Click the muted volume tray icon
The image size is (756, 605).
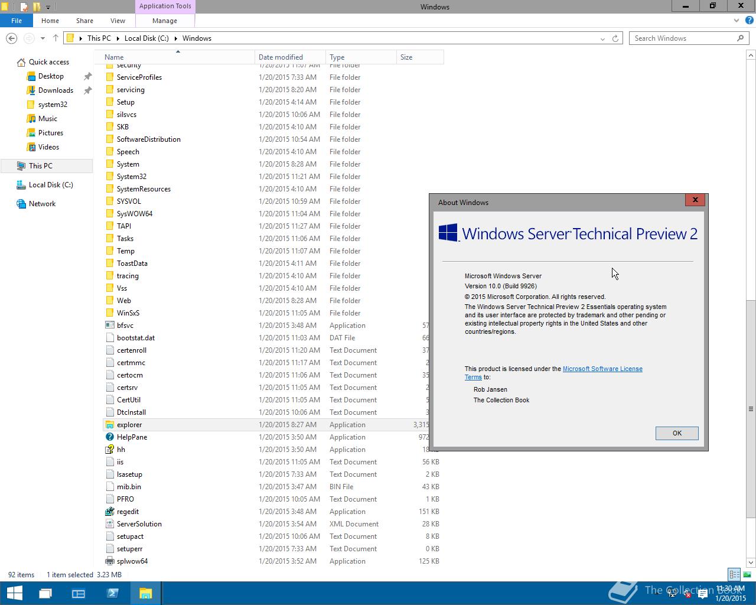click(x=686, y=593)
